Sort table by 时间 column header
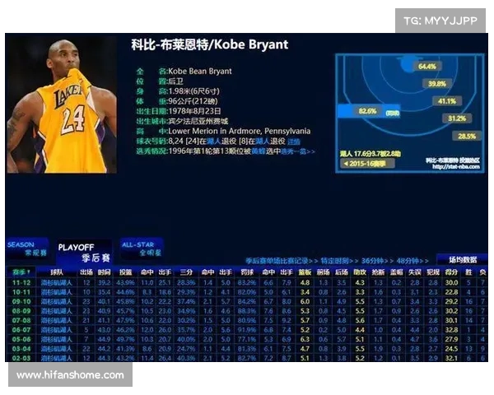The width and height of the screenshot is (494, 395). pos(104,272)
